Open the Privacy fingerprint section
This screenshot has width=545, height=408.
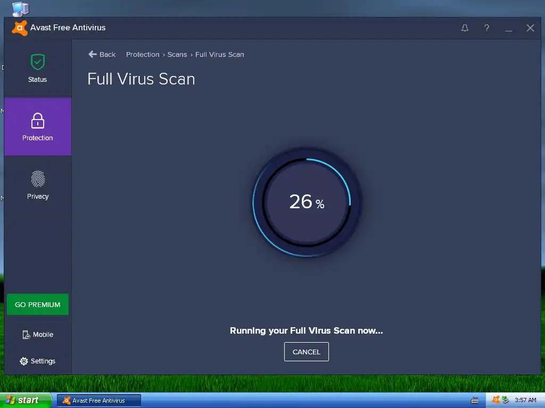[x=38, y=185]
